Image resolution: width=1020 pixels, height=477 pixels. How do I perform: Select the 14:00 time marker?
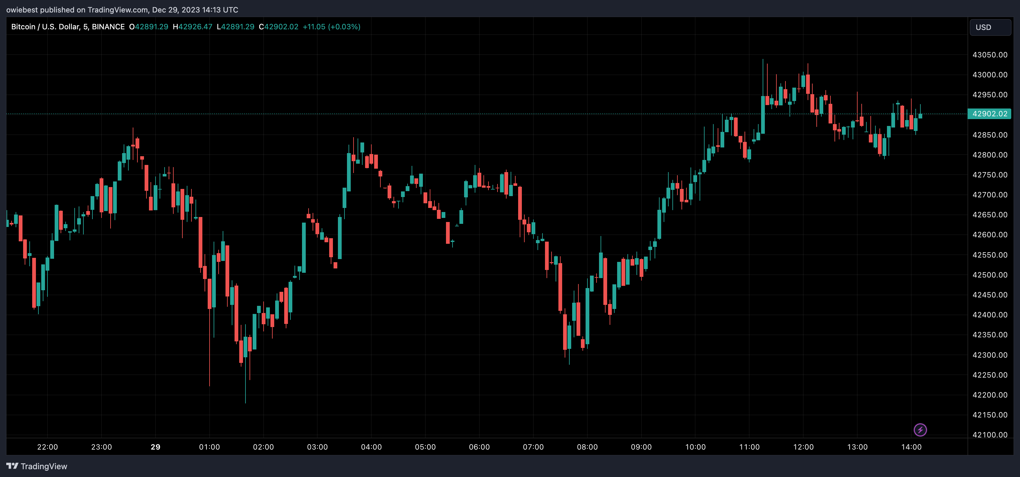point(912,447)
